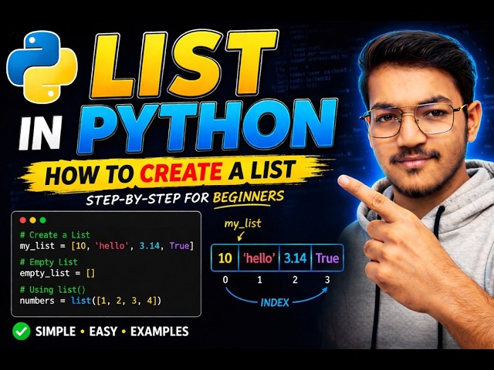Screen dimensions: 494x370
Task: Click the red dot in code window
Action: (22, 220)
